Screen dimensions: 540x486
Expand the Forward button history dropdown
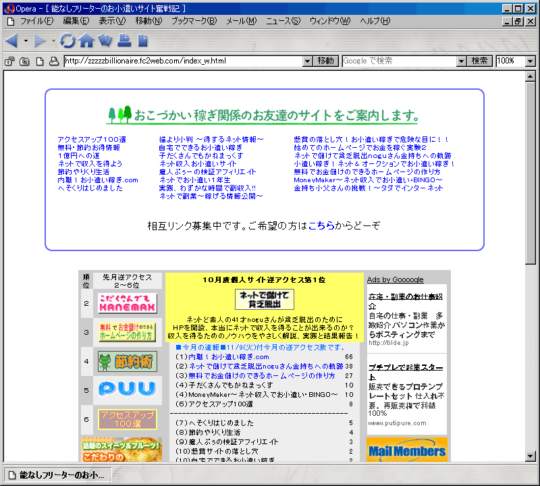coord(53,40)
